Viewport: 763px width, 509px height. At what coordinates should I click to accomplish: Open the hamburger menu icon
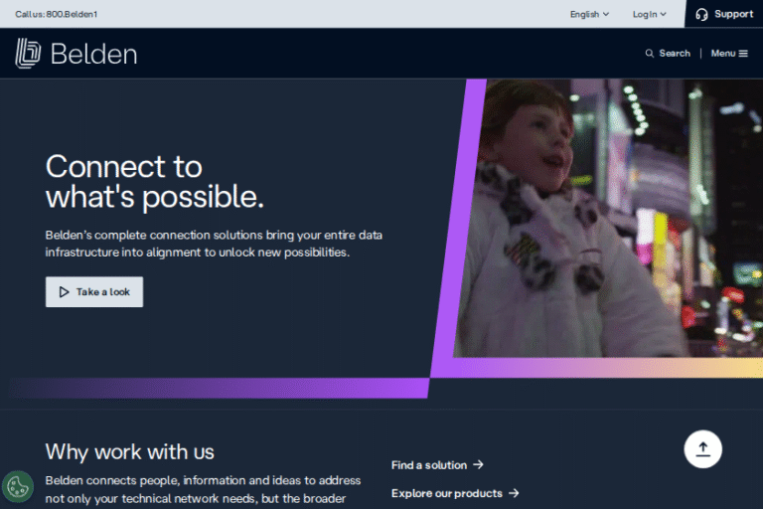(x=743, y=54)
